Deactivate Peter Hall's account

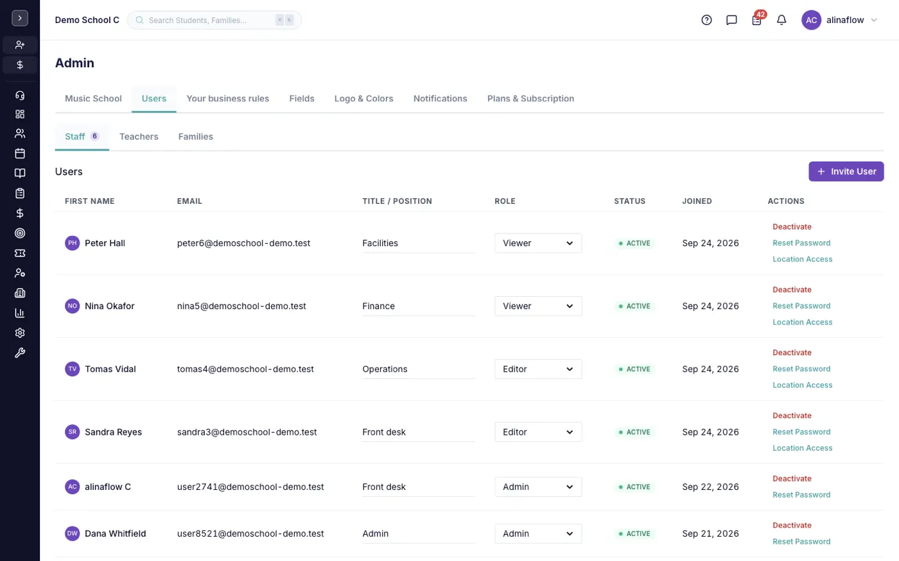[x=792, y=226]
